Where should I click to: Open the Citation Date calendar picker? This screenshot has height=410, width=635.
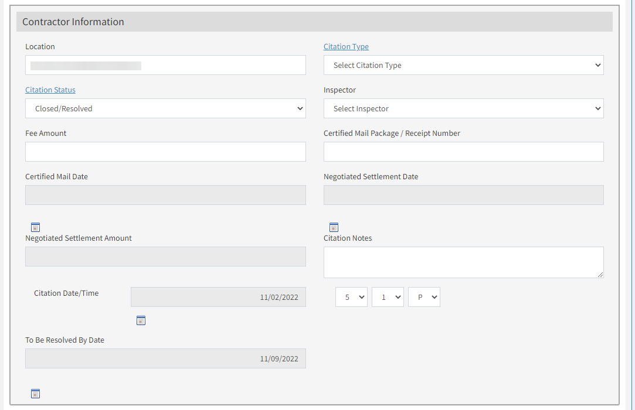coord(141,320)
